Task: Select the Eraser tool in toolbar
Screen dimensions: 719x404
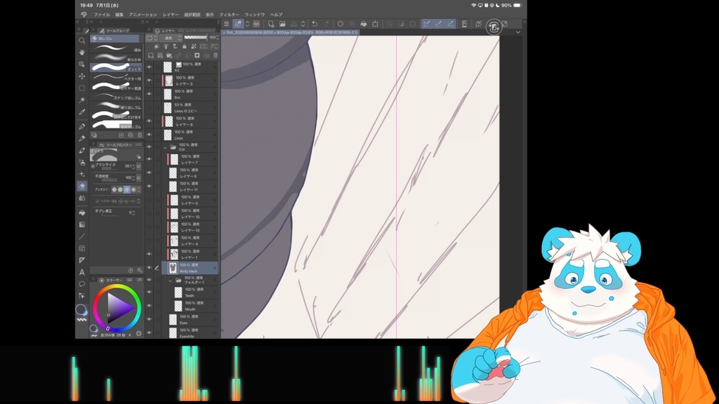Action: [x=82, y=186]
